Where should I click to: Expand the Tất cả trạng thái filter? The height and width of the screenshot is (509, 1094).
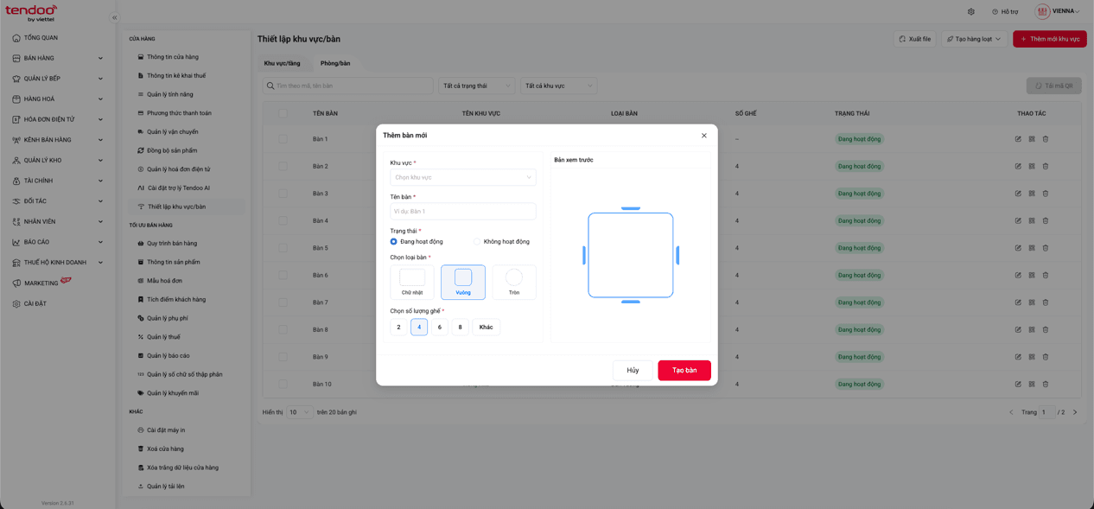(477, 86)
